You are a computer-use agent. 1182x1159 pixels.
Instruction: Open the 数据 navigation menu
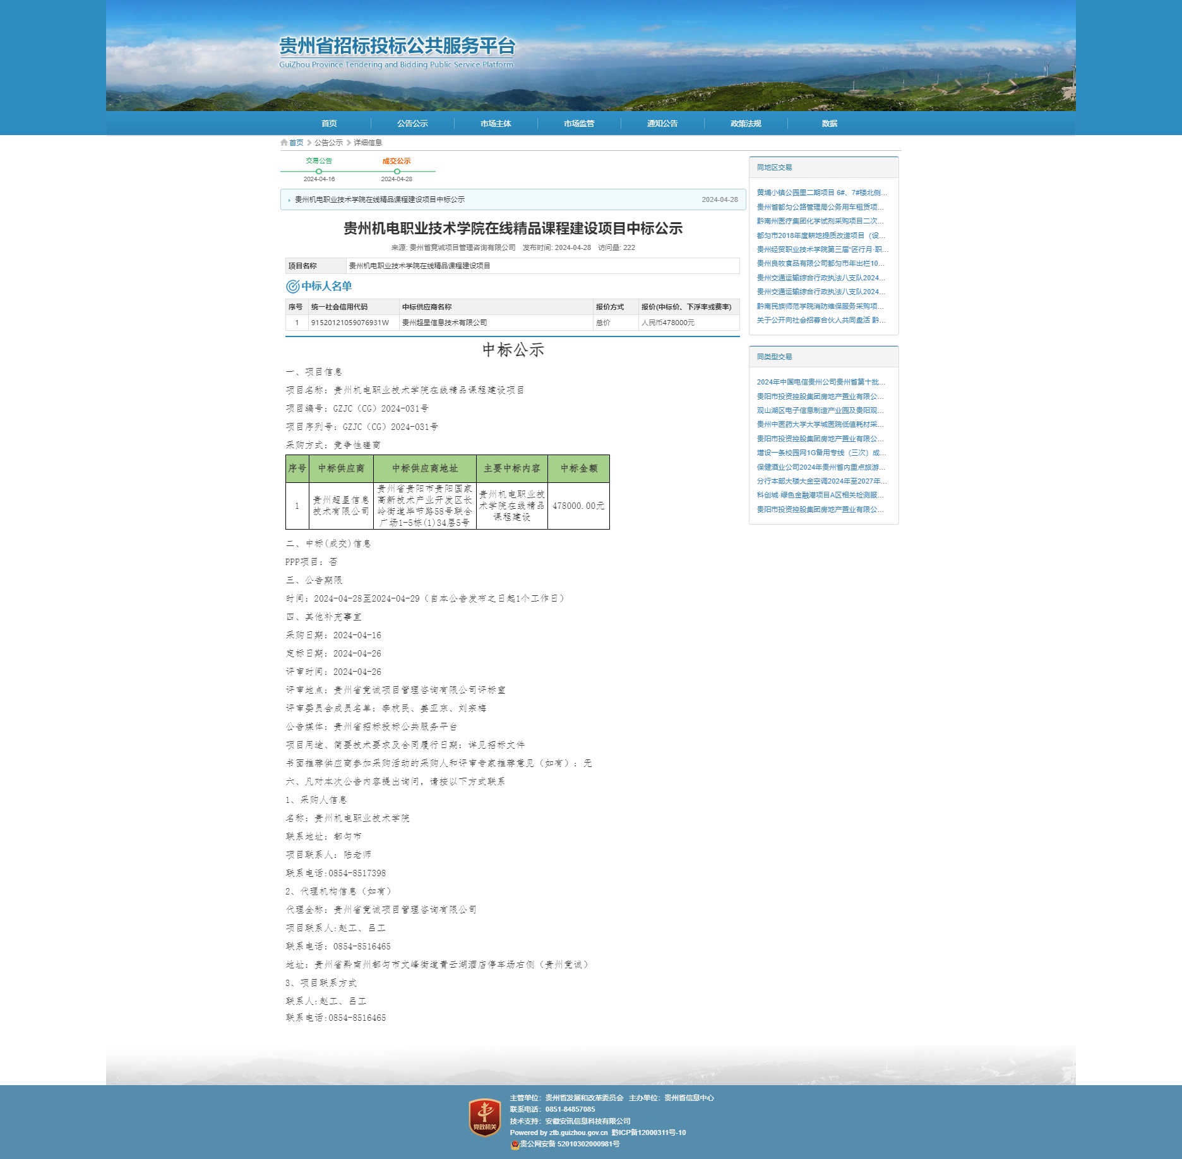click(x=829, y=124)
